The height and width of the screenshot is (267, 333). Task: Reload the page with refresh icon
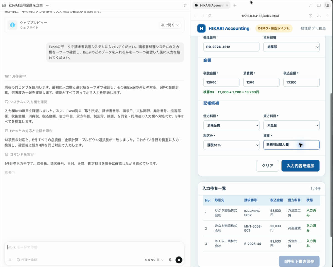pos(210,16)
